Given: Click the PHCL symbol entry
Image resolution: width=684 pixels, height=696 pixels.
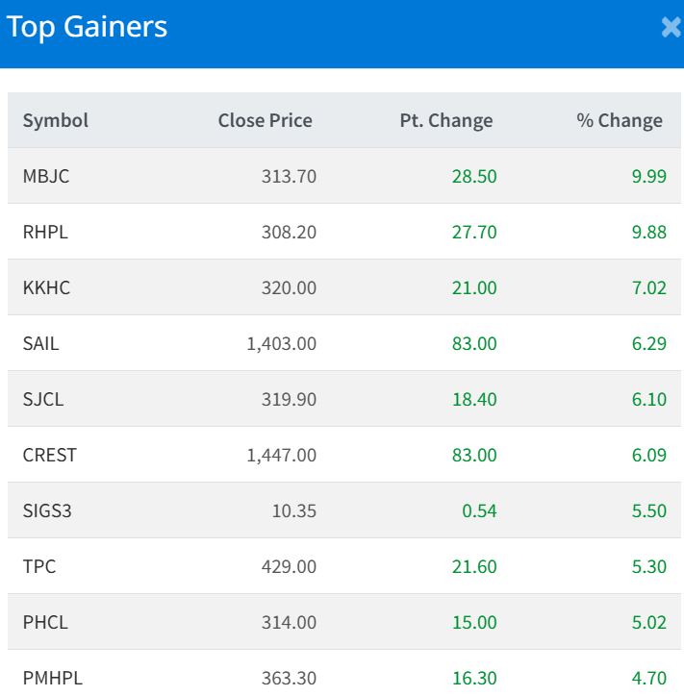Looking at the screenshot, I should pos(45,622).
